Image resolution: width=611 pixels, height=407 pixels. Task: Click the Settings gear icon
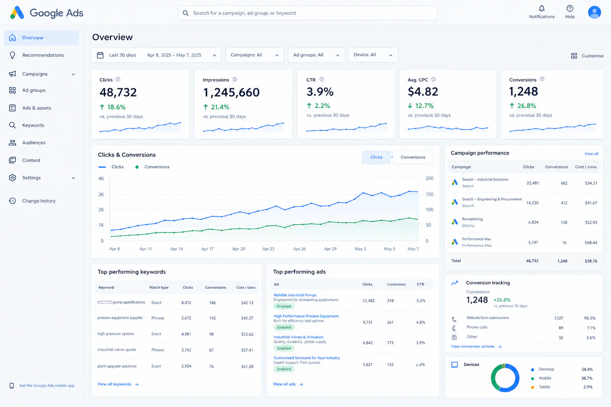pyautogui.click(x=12, y=178)
